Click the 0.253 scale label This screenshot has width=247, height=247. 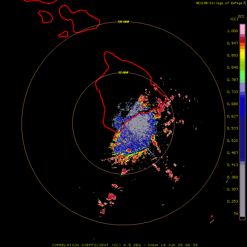(232, 201)
